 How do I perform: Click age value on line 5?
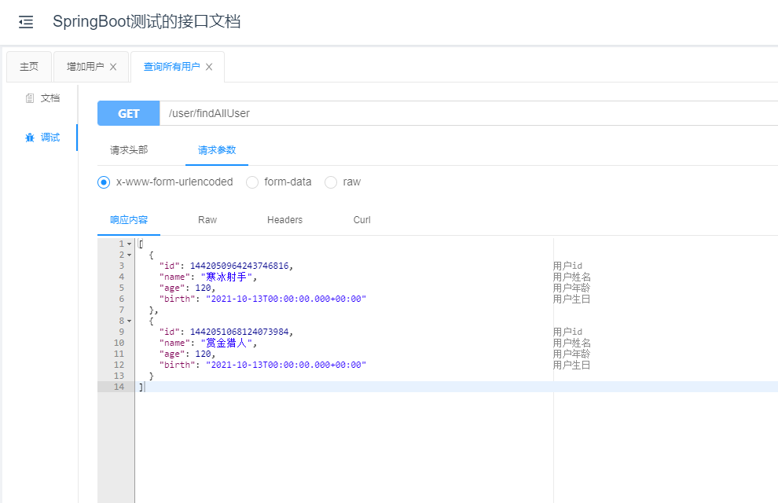tap(203, 288)
